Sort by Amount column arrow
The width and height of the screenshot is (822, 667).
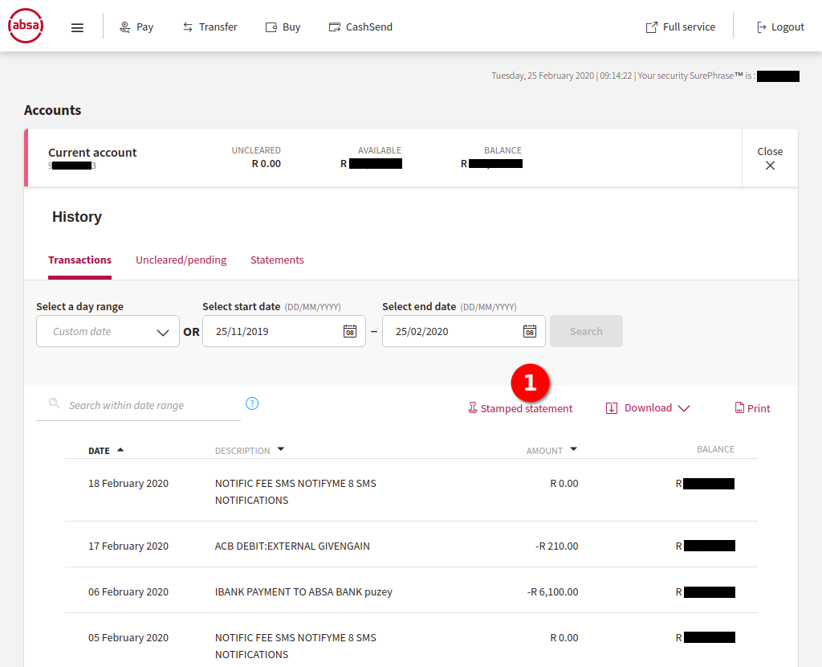[x=573, y=450]
